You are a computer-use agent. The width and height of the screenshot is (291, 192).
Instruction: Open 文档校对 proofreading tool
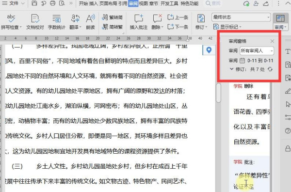(35, 22)
